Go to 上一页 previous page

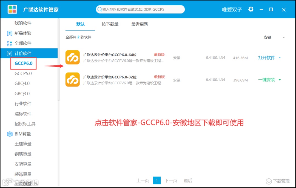click(143, 181)
